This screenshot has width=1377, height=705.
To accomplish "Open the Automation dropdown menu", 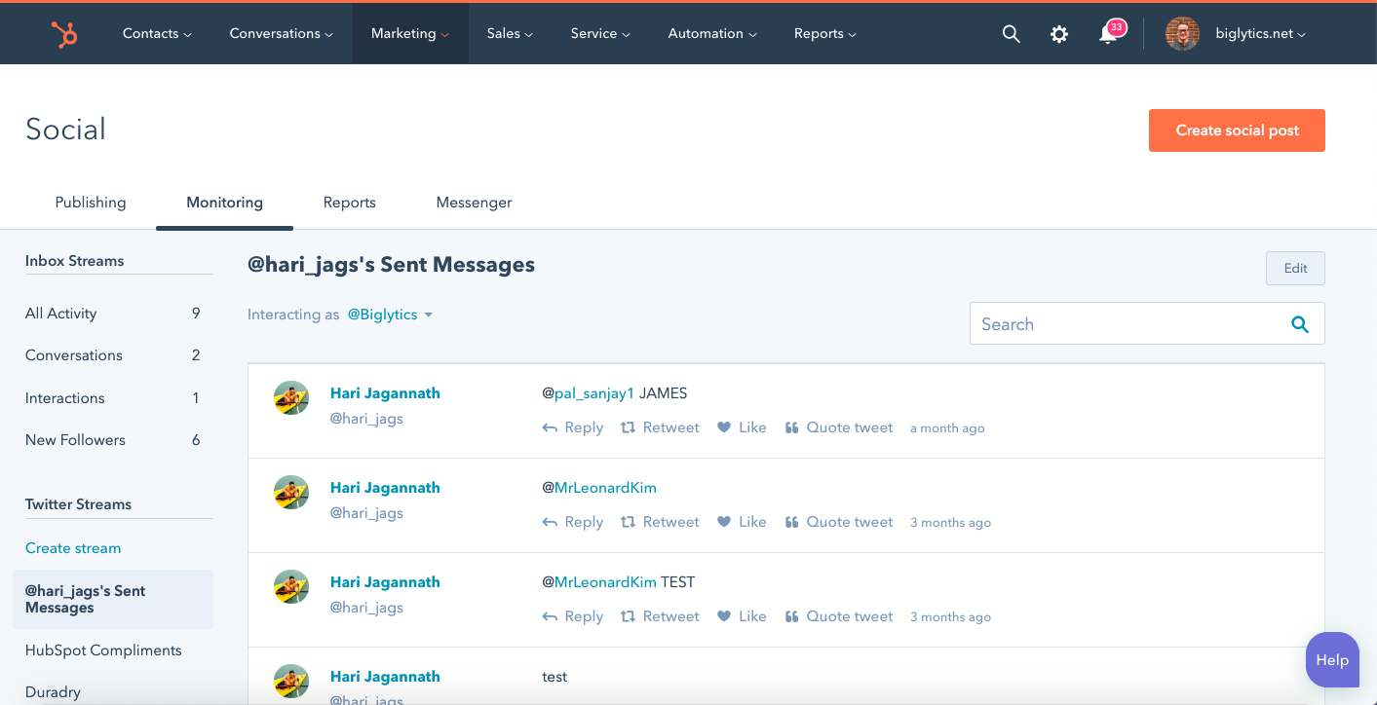I will [712, 34].
